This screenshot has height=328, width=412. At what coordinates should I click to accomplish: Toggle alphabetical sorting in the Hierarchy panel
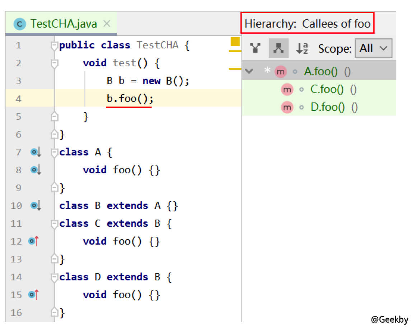[x=301, y=48]
